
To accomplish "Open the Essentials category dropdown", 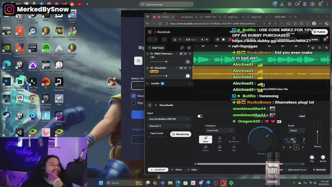I will (219, 130).
